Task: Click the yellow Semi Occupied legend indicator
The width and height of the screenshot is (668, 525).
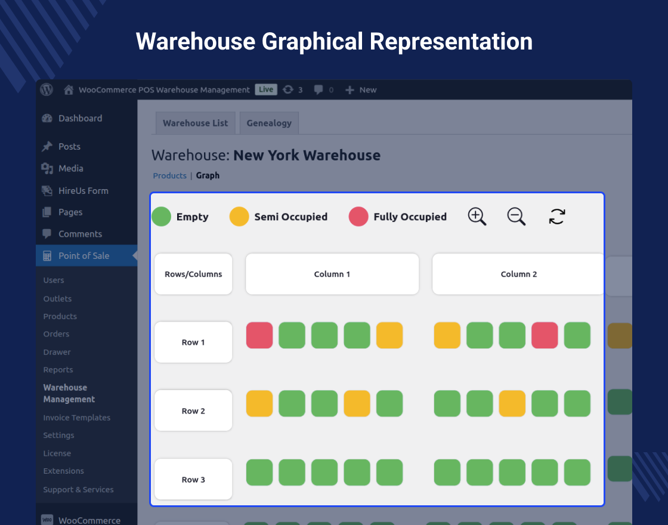Action: 239,217
